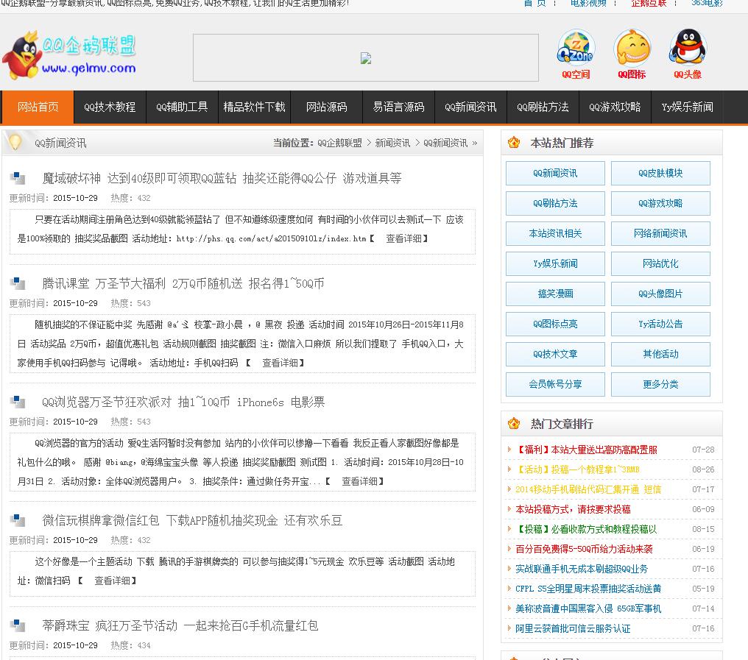Open 【活动】投稿一个教程拿1~3RMB link
Image resolution: width=748 pixels, height=660 pixels.
577,469
